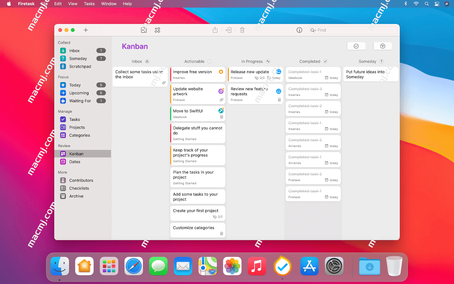Screen dimensions: 454x284
Task: Click the filter button in Kanban header
Action: 383,46
